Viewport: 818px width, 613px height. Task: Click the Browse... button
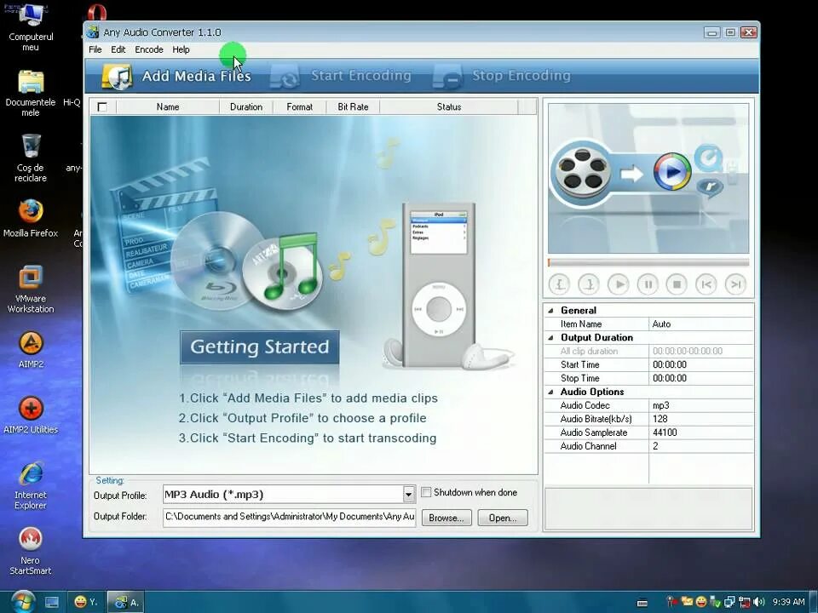(x=446, y=518)
